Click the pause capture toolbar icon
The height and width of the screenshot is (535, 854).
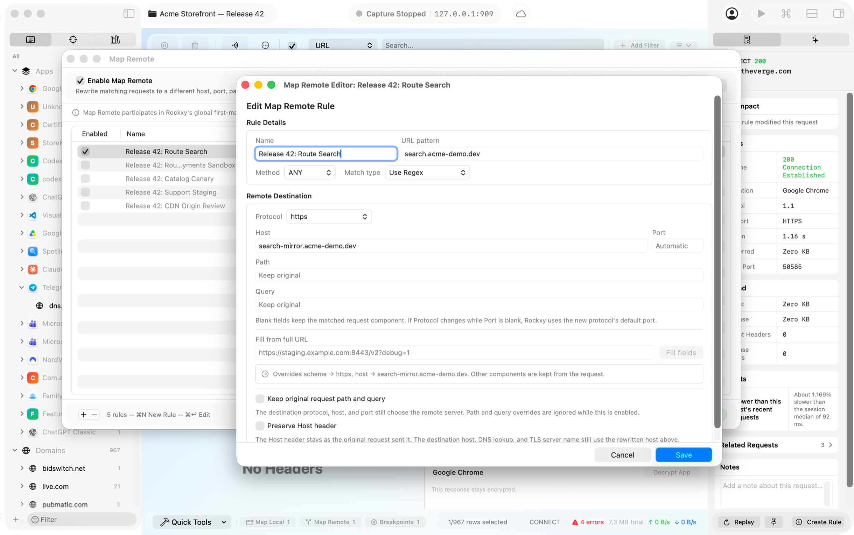[164, 45]
